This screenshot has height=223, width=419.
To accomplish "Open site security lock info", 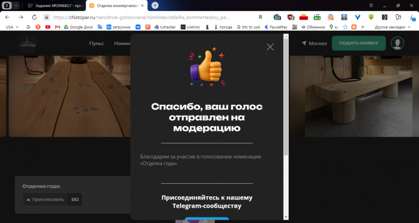I will (46, 17).
